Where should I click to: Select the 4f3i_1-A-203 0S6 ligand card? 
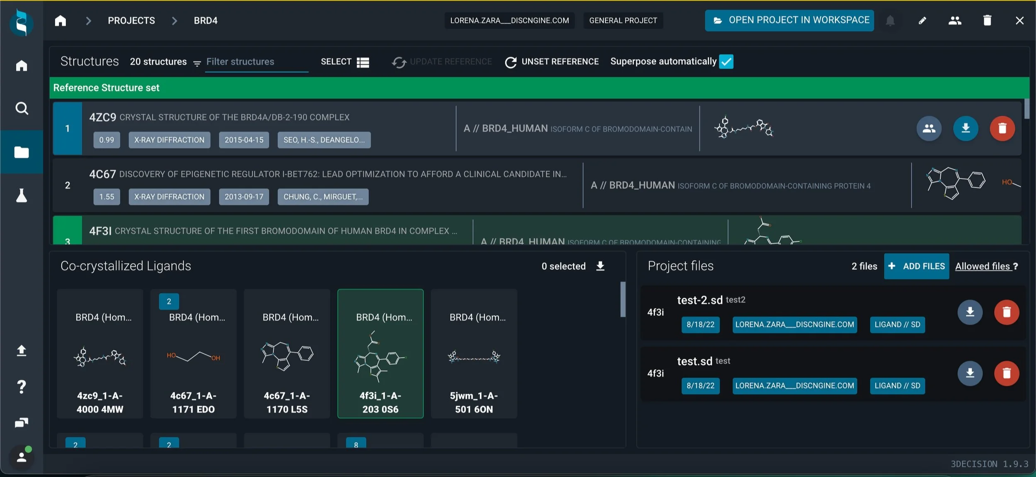tap(380, 354)
